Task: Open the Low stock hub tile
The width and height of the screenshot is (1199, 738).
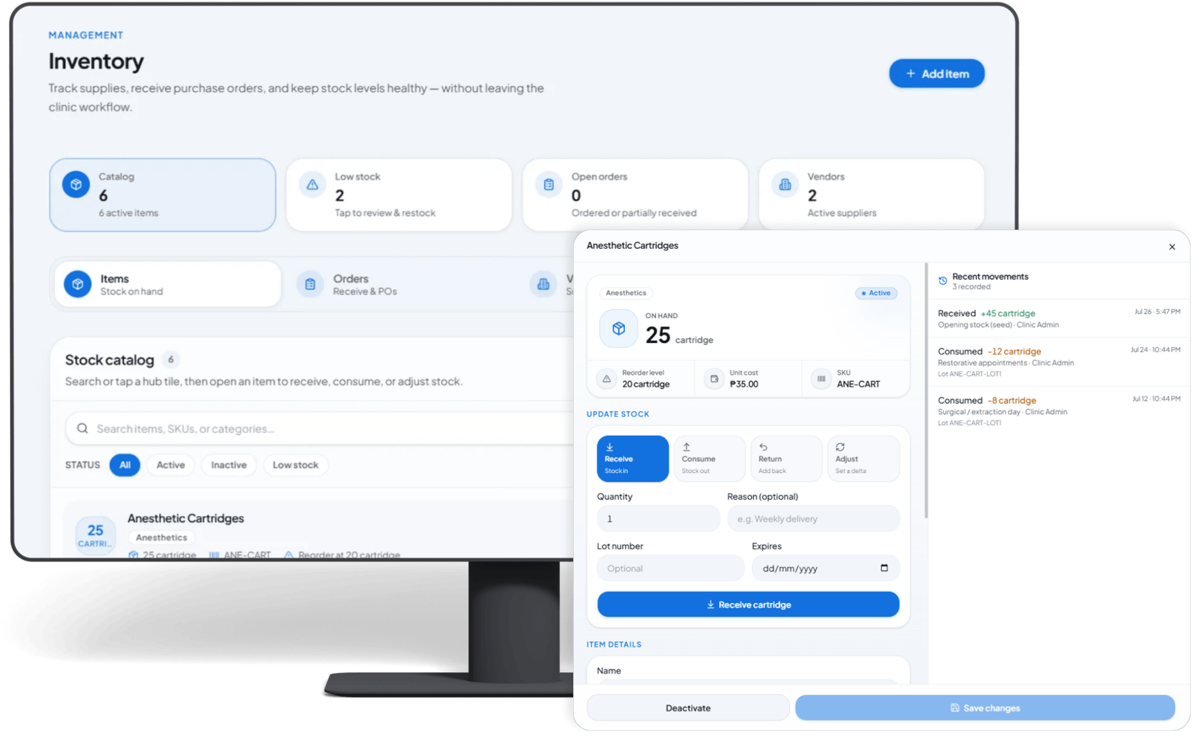Action: (398, 194)
